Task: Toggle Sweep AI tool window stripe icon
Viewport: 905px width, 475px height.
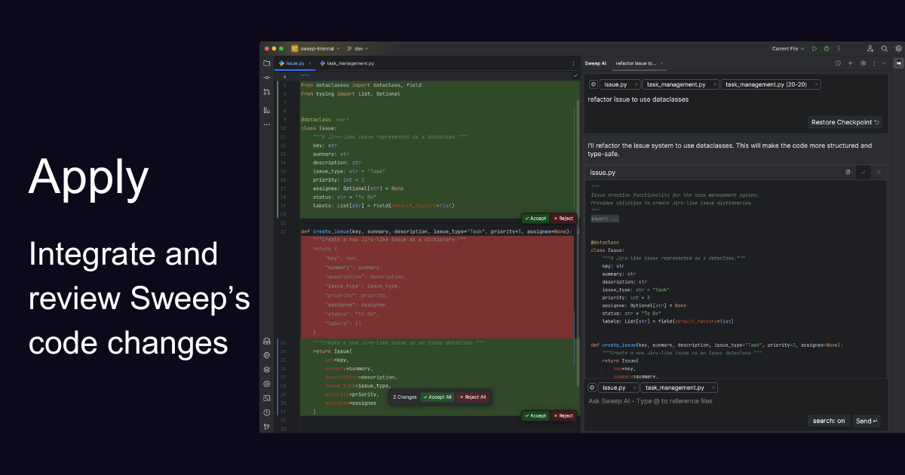Action: point(898,63)
